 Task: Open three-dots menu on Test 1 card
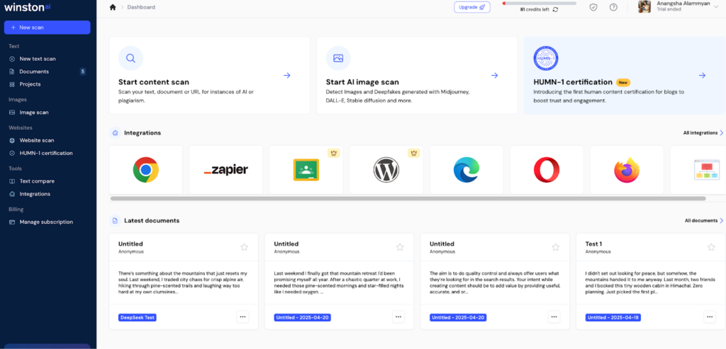(x=709, y=316)
